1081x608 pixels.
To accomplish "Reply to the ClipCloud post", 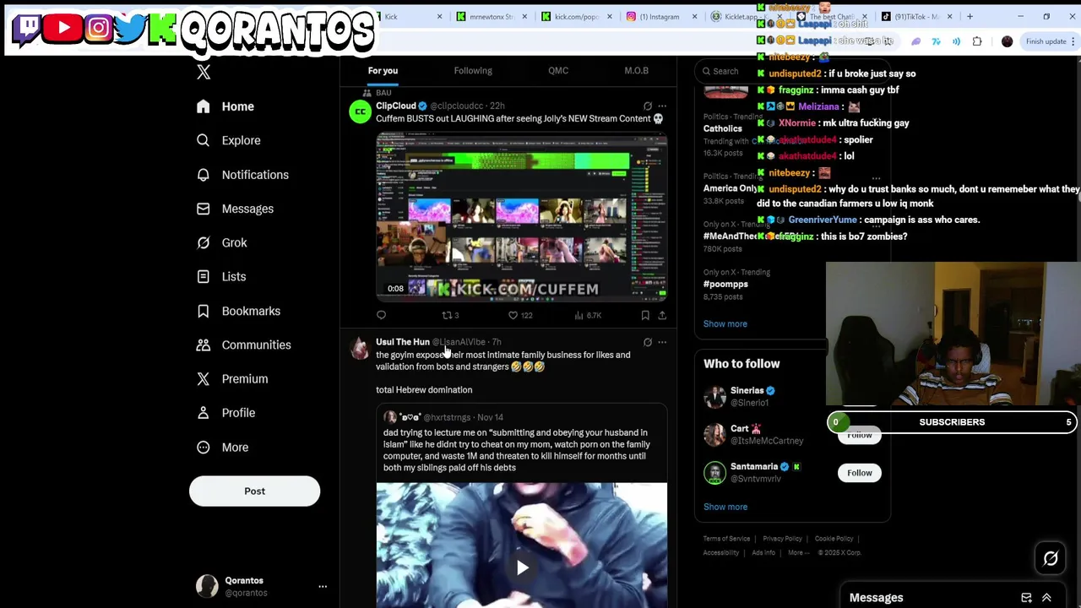I will pyautogui.click(x=381, y=315).
